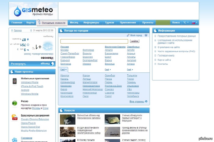Collapse the Ещё expander under Россия
Image resolution: width=214 pixels, height=142 pixels.
click(x=64, y=70)
